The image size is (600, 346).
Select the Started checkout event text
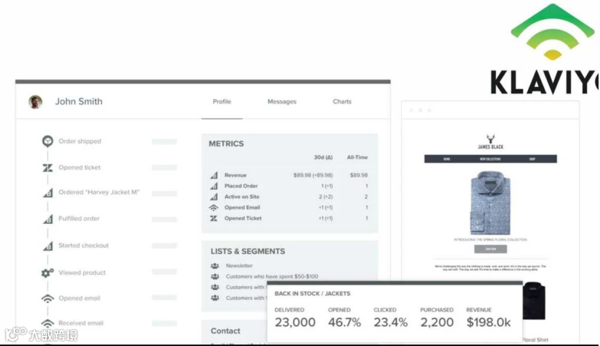click(x=83, y=245)
